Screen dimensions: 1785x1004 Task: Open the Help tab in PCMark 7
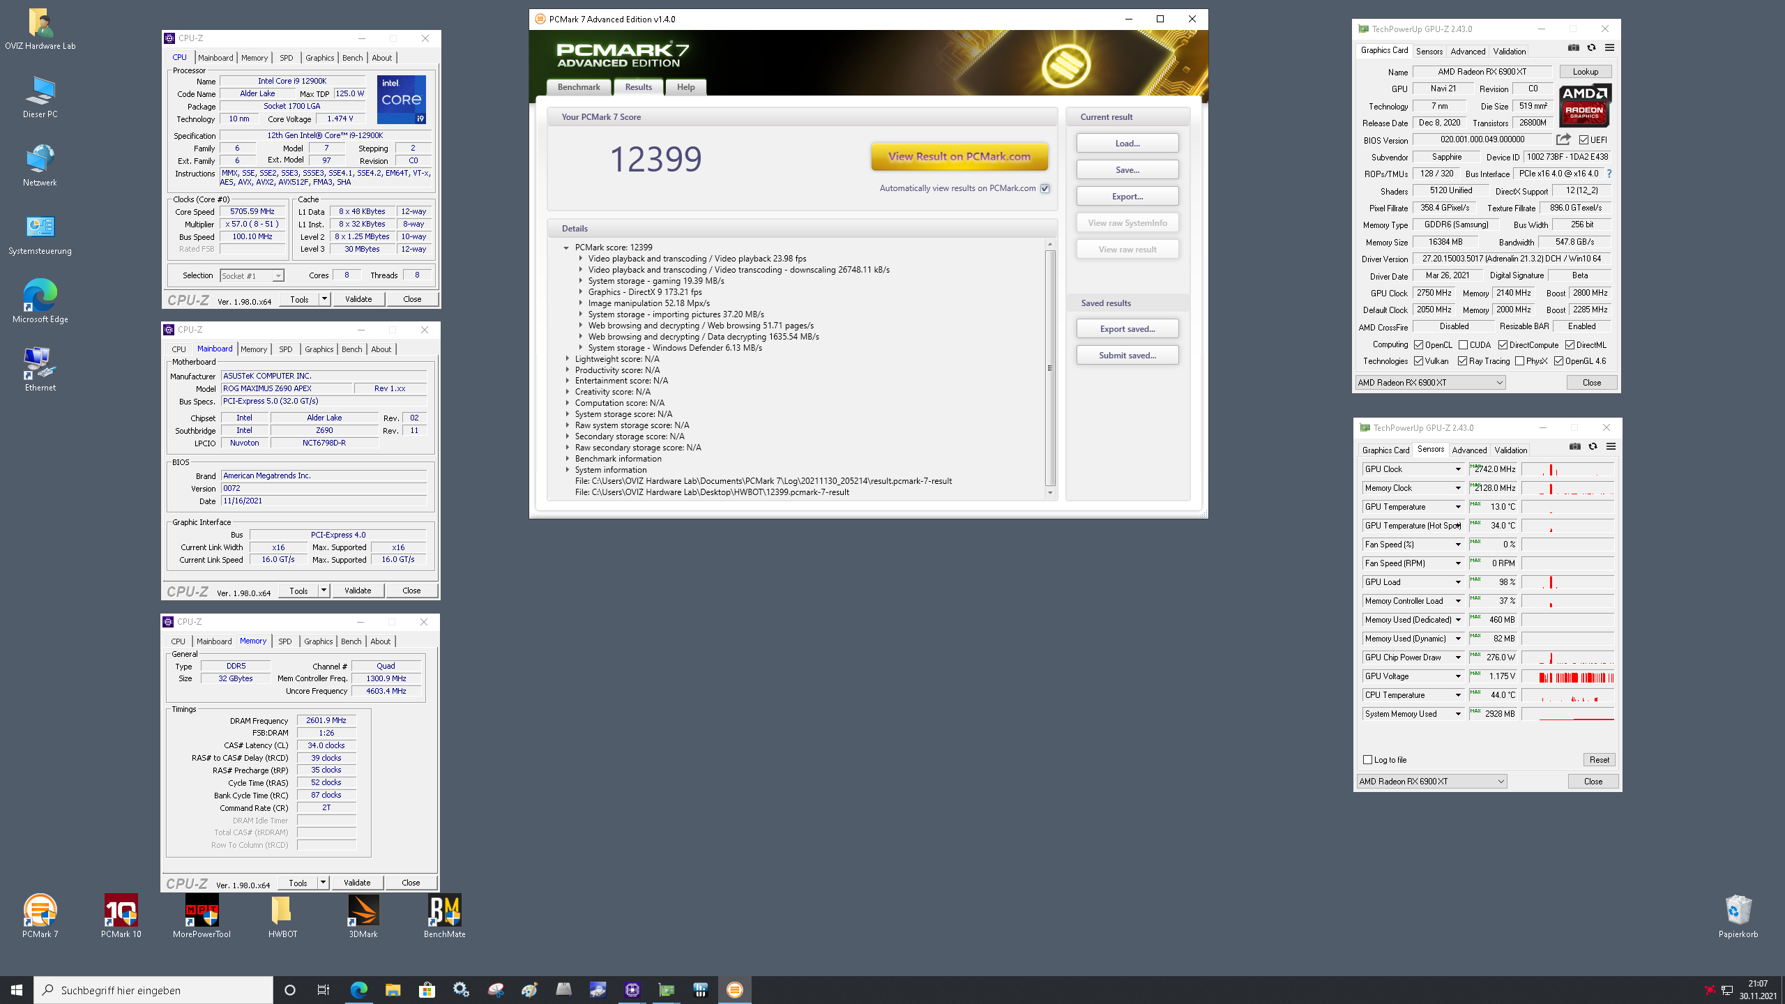pos(685,87)
